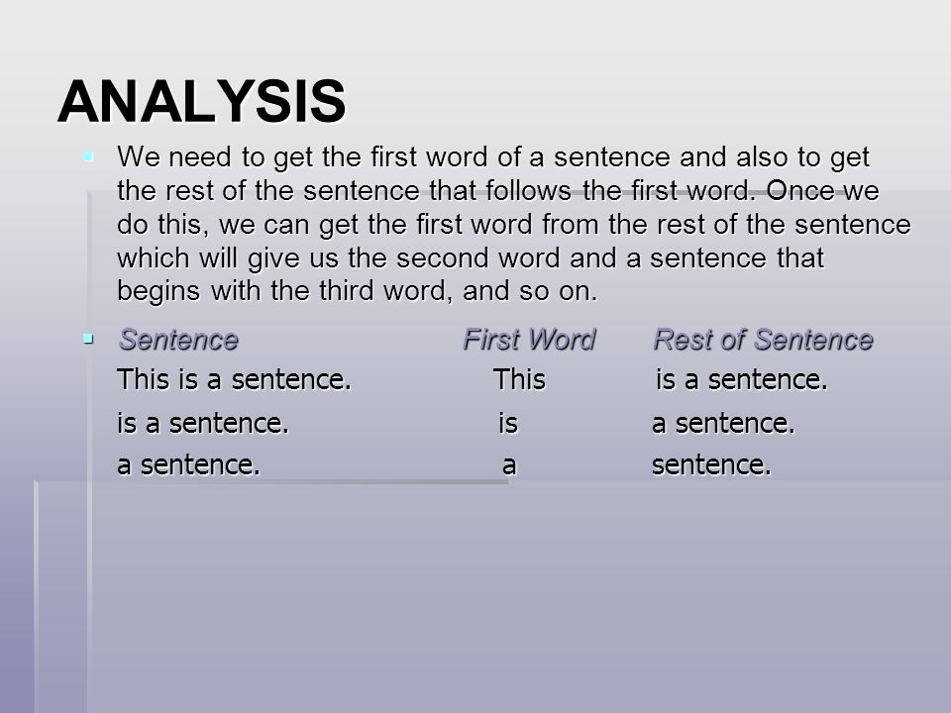The image size is (951, 713).
Task: Click the cyan bullet beside Sentence heading
Action: (x=88, y=339)
